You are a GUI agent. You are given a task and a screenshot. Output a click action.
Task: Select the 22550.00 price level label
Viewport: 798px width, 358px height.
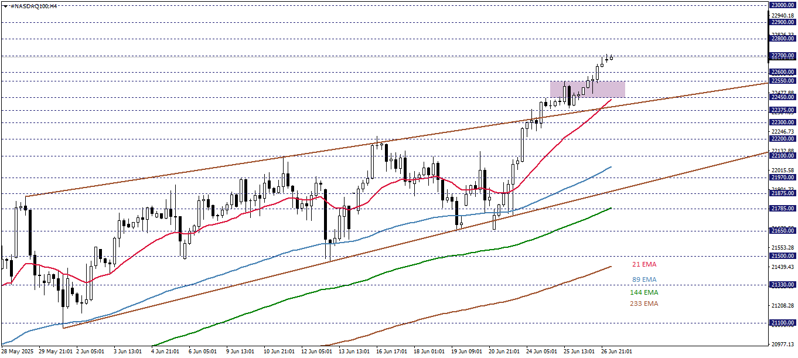(x=783, y=80)
